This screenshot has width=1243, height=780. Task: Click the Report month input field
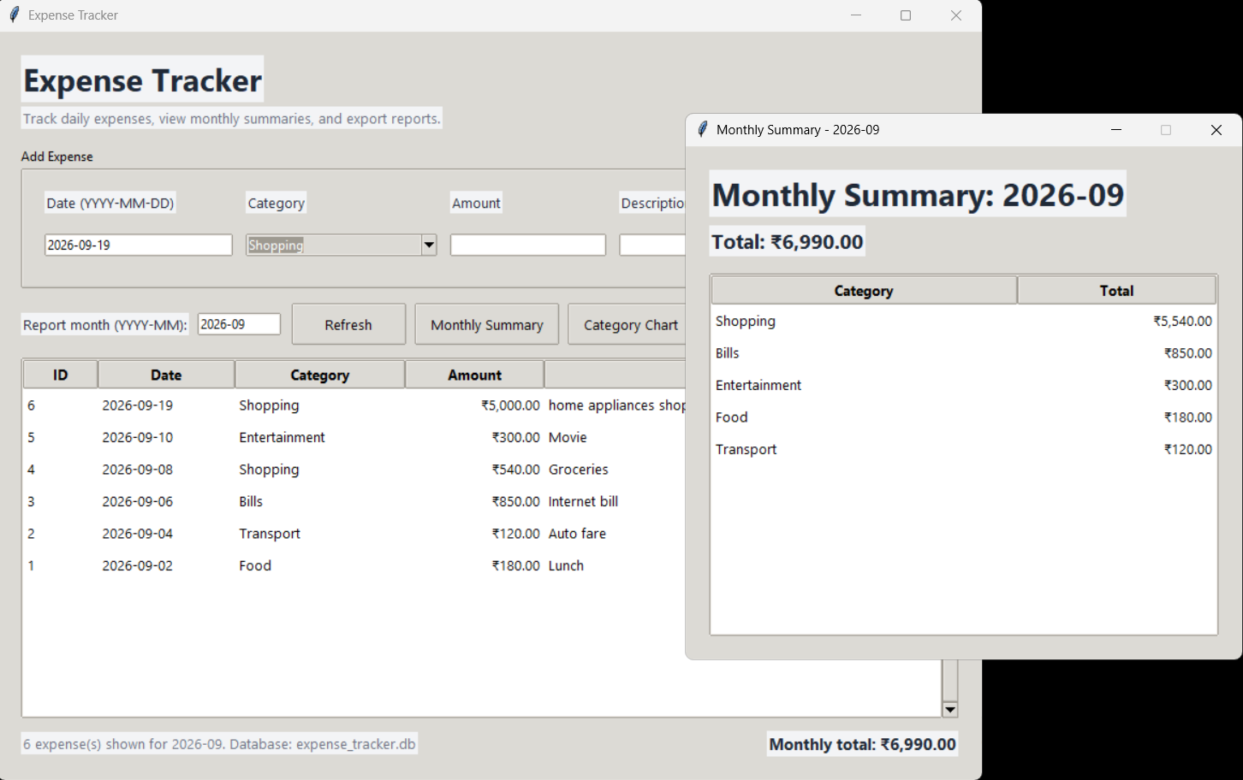coord(239,325)
